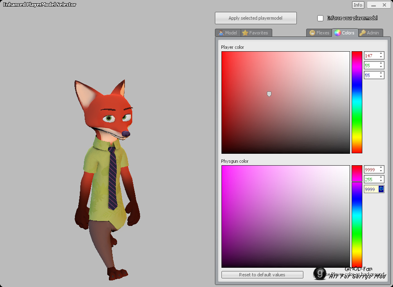Increase Player color blue value with up arrow

coord(381,73)
